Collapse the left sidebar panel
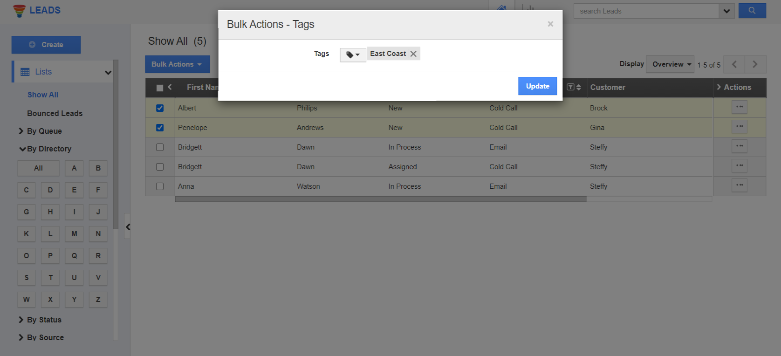 coord(127,227)
